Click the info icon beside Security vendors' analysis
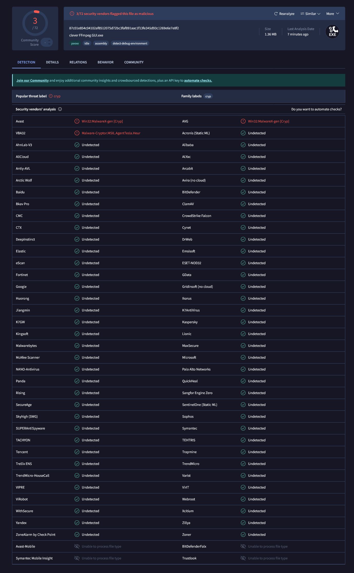 (x=60, y=109)
